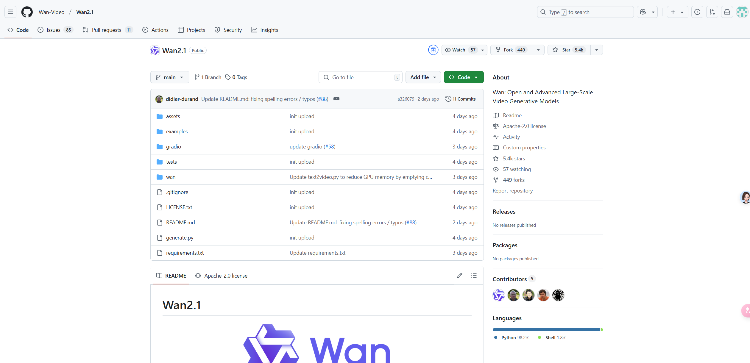Image resolution: width=750 pixels, height=363 pixels.
Task: Open notifications inbox icon
Action: click(727, 12)
